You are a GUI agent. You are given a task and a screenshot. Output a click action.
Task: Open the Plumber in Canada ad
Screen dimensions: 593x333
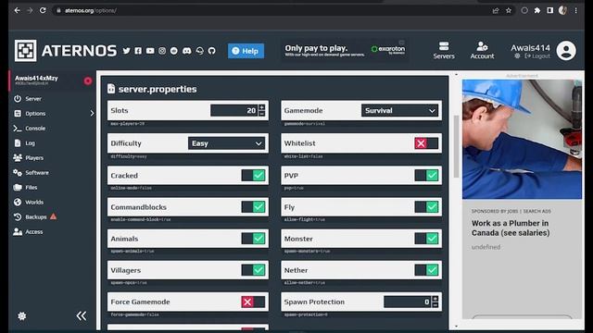click(x=511, y=228)
